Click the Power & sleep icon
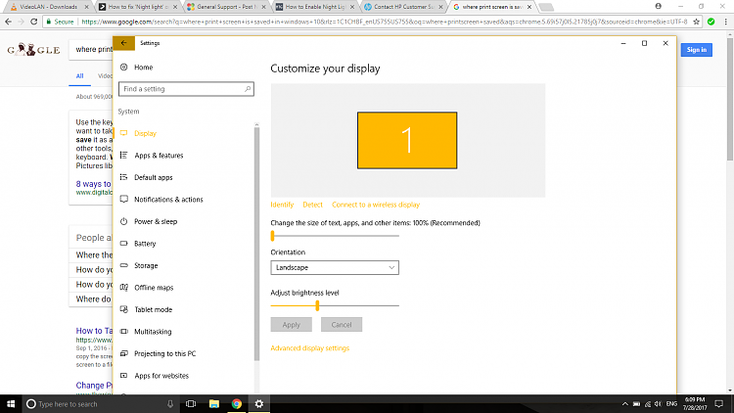The width and height of the screenshot is (734, 413). (123, 221)
